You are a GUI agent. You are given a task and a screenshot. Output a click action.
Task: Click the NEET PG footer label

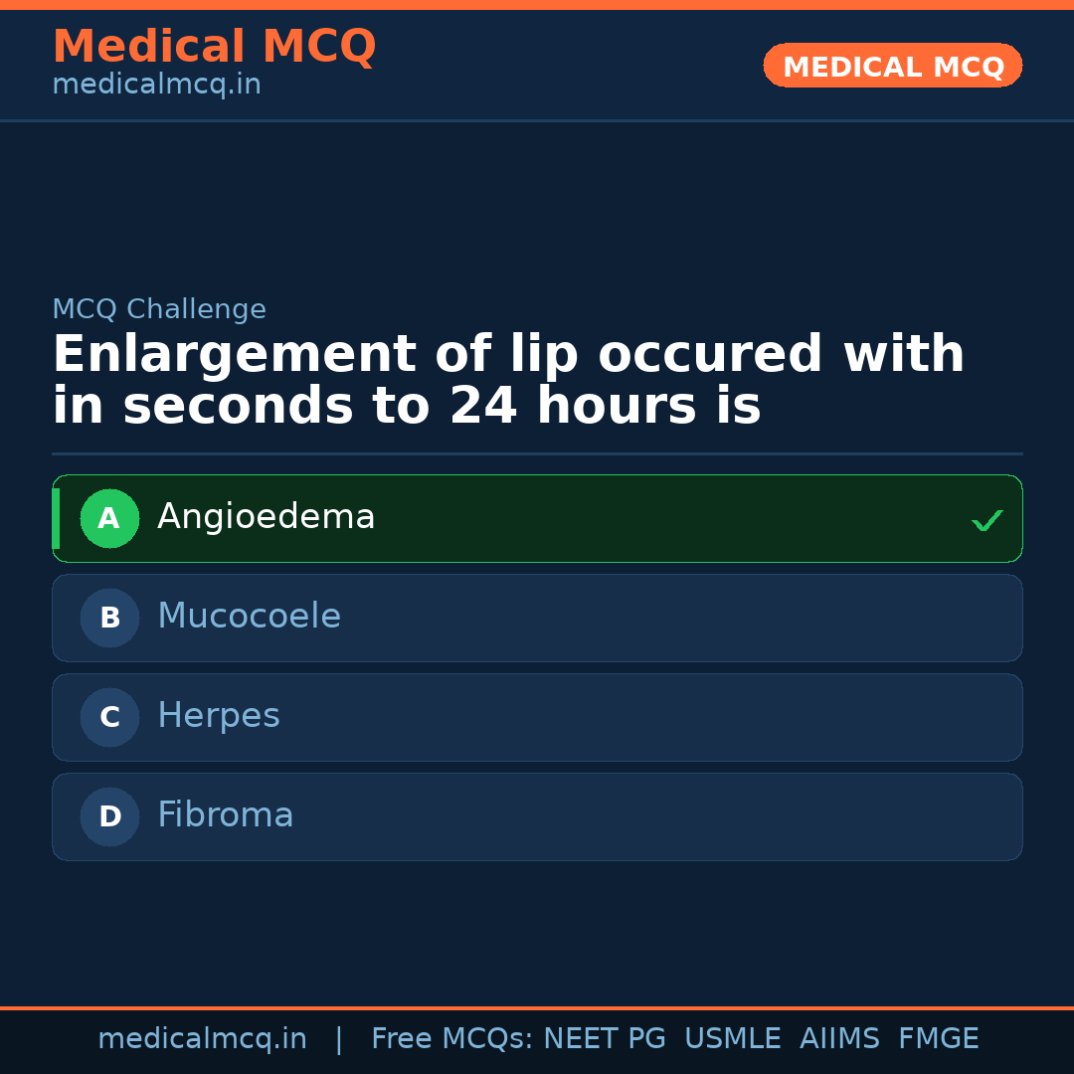point(605,1039)
